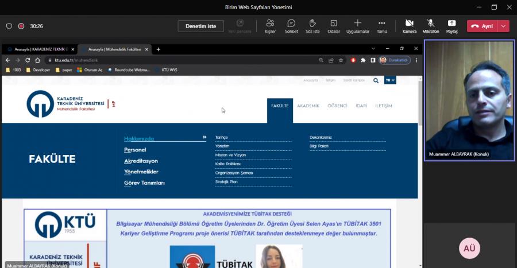Click the recording indicator icon
Screen dimensions: 517x268
pyautogui.click(x=21, y=26)
